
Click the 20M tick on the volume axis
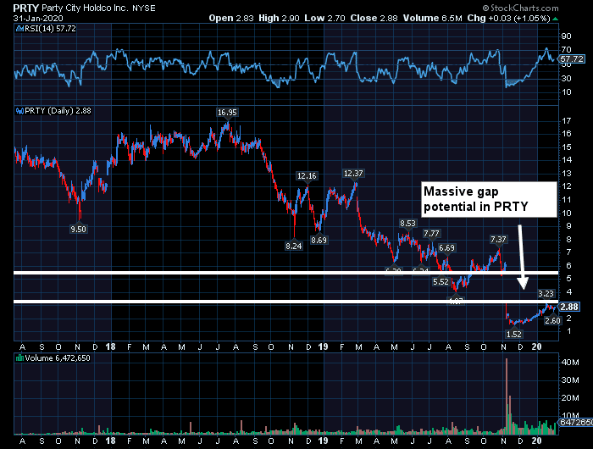[570, 398]
